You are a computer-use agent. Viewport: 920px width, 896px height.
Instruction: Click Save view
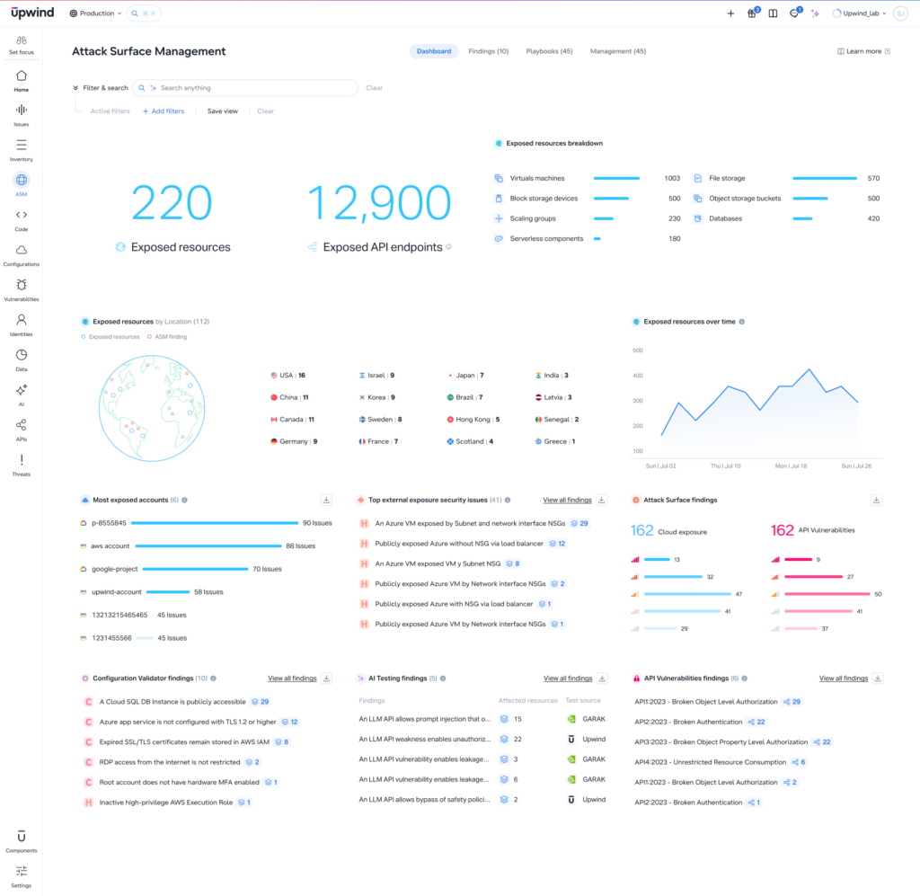223,111
